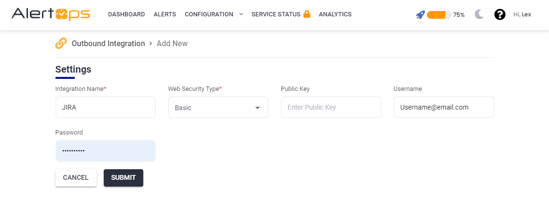Open the Analytics menu item
The width and height of the screenshot is (549, 200).
click(335, 14)
